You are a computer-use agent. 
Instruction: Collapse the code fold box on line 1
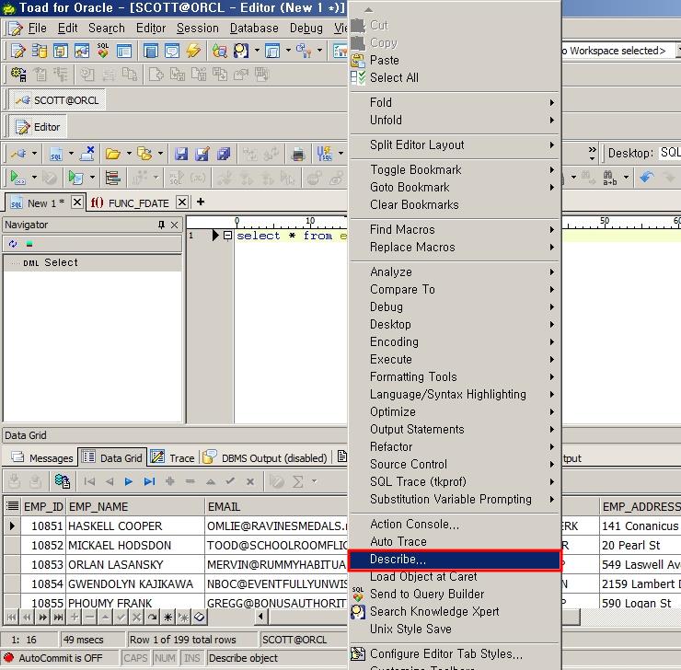[x=227, y=236]
